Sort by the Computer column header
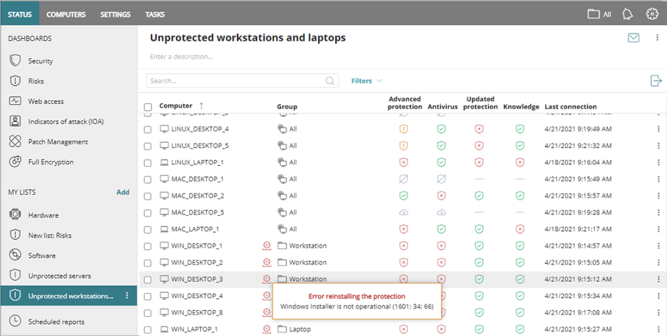This screenshot has width=667, height=336. point(176,106)
